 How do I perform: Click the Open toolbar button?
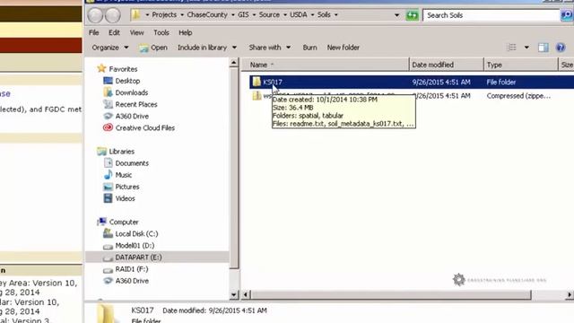tap(153, 48)
